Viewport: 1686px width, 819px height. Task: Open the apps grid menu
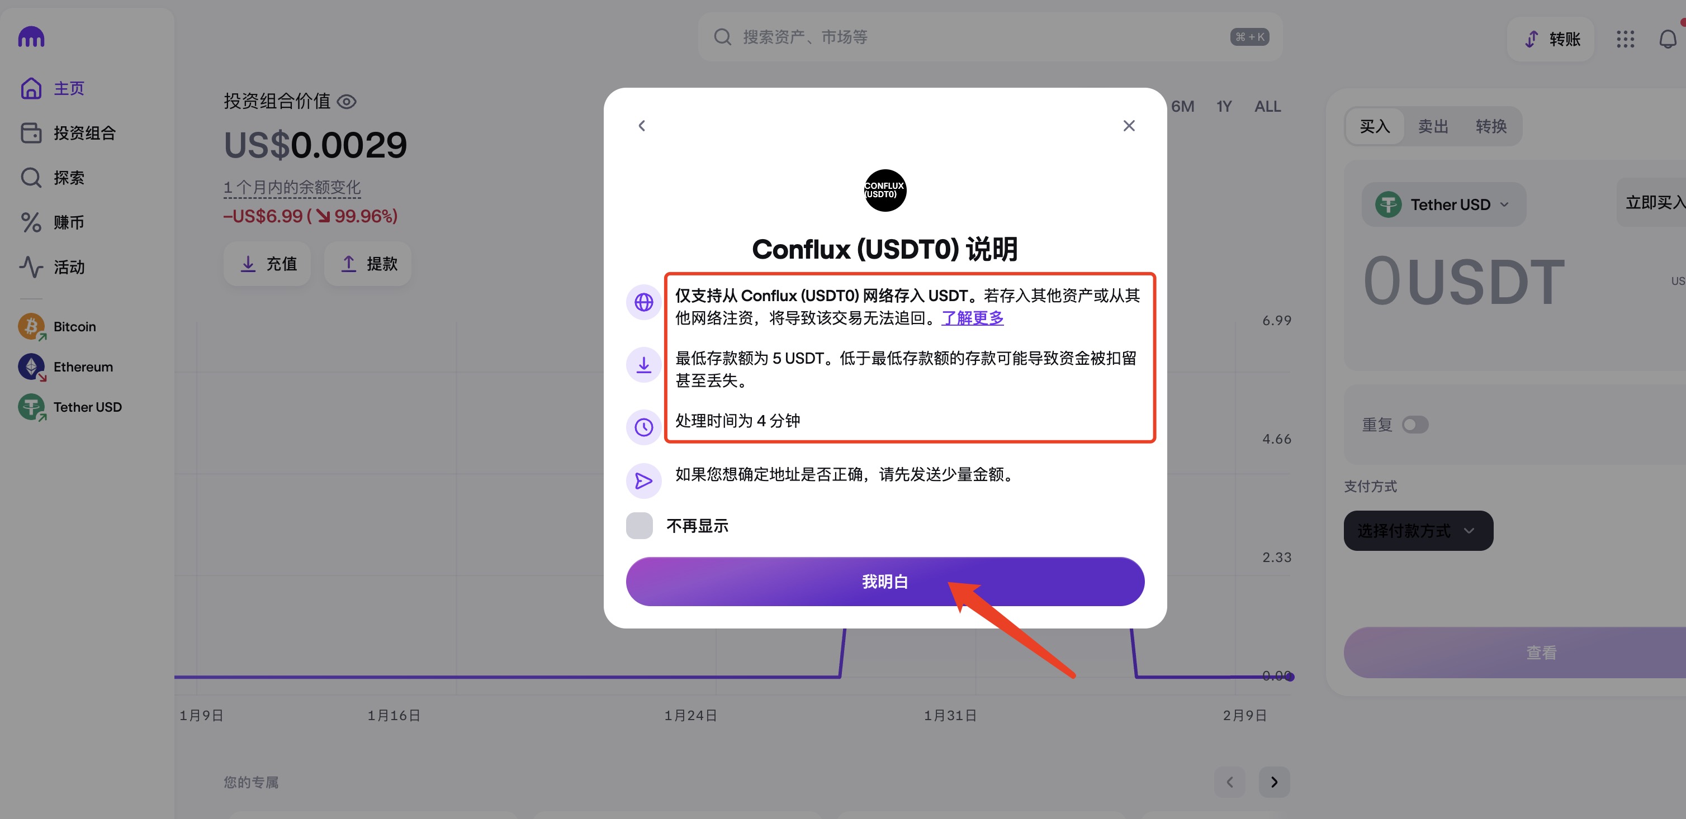tap(1625, 39)
